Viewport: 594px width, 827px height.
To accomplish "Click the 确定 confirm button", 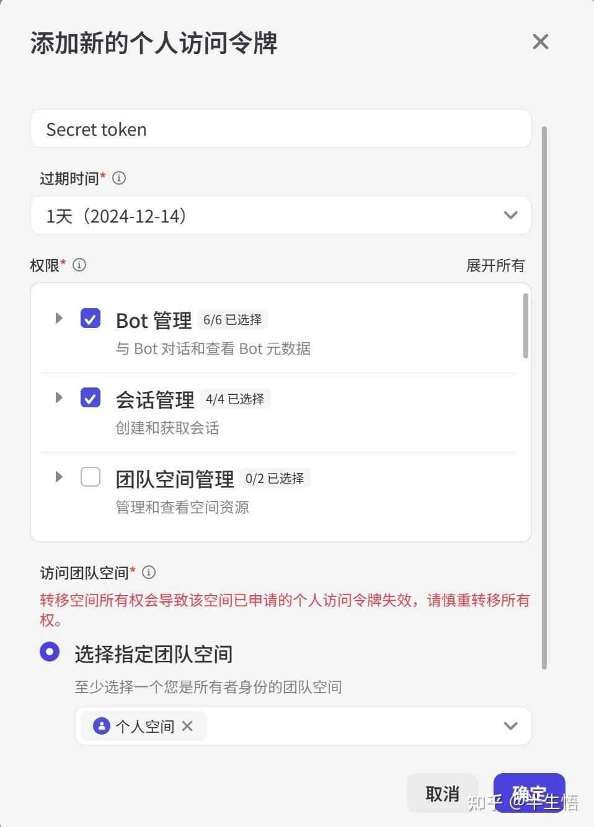I will coord(529,793).
